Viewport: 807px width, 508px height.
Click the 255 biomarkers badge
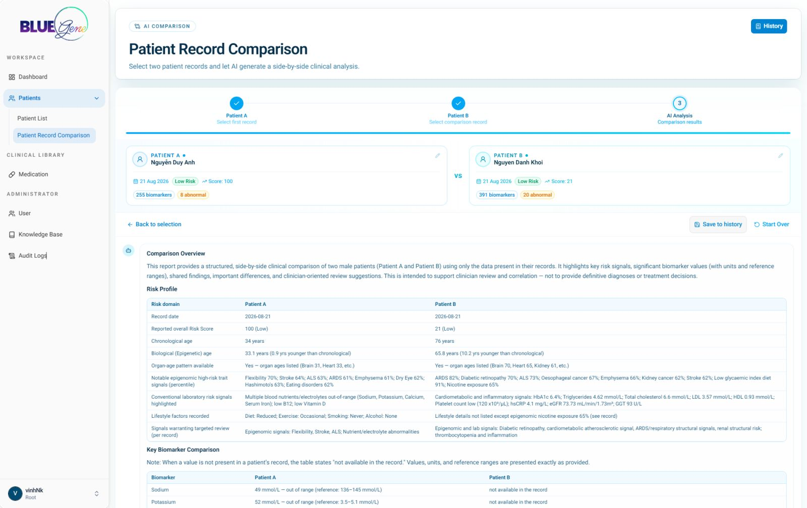(154, 195)
